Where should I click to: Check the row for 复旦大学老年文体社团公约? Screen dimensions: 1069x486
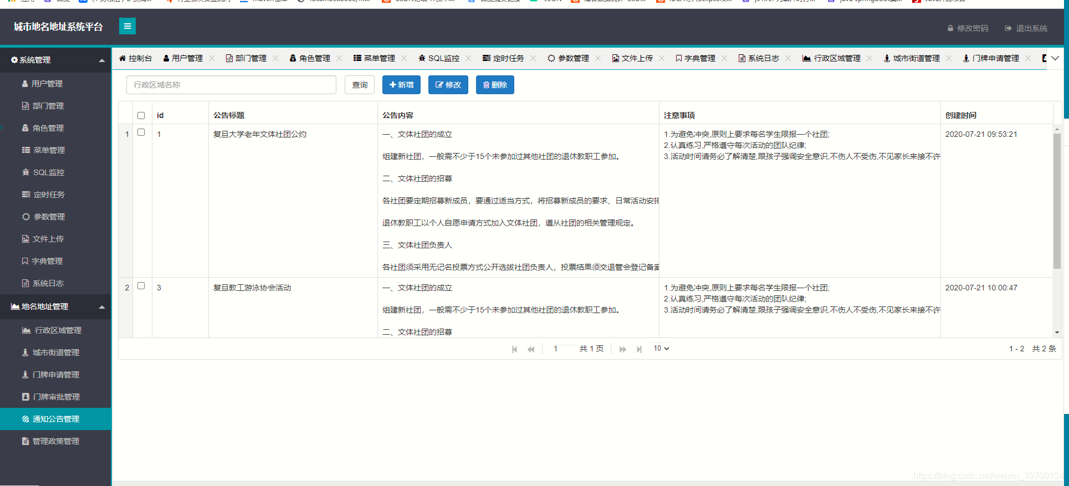(141, 132)
